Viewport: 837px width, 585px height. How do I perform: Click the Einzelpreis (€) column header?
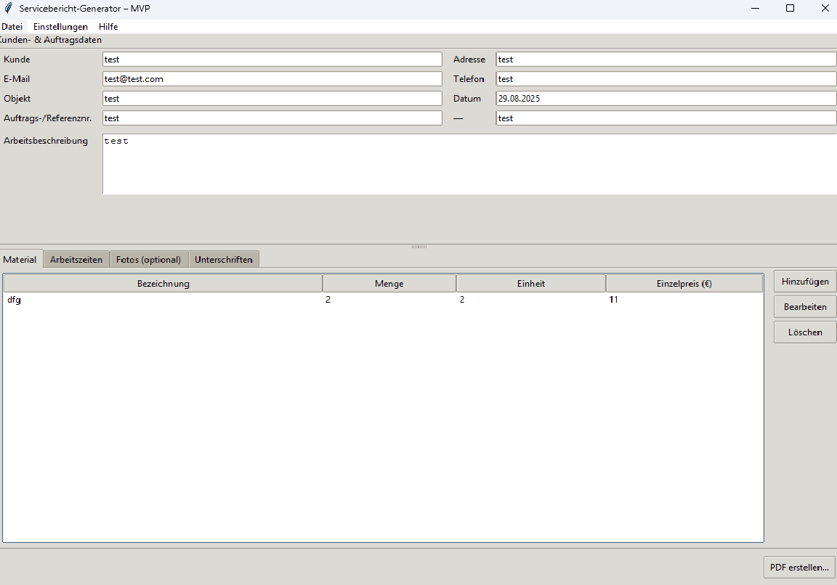tap(684, 284)
